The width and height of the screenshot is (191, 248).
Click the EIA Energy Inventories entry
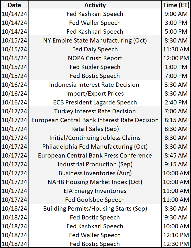tap(95, 191)
